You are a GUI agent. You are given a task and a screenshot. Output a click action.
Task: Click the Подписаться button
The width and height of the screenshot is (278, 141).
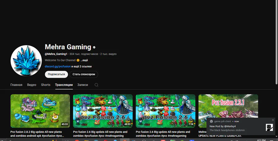point(57,75)
